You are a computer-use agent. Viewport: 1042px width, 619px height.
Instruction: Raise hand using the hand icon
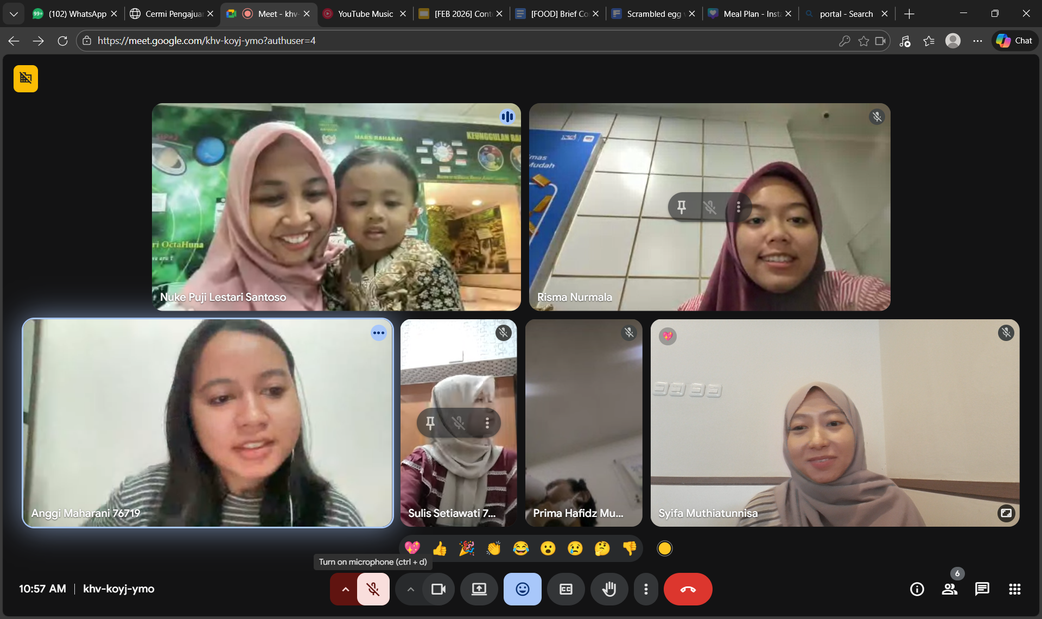[x=609, y=589]
